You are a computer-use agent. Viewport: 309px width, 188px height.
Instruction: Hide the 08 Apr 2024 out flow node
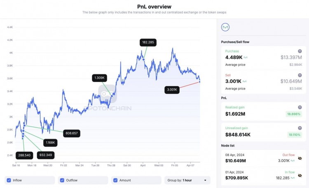(x=300, y=158)
